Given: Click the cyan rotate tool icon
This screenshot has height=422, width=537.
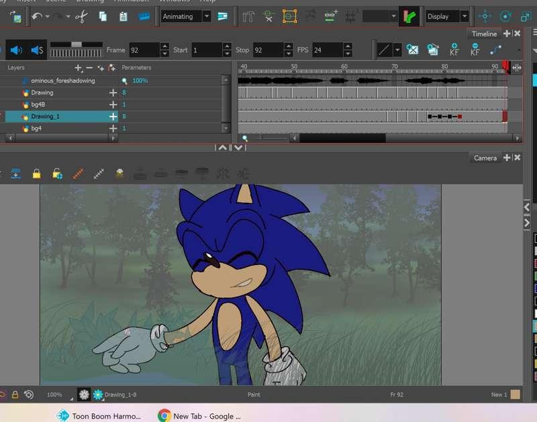Looking at the screenshot, I should [505, 16].
